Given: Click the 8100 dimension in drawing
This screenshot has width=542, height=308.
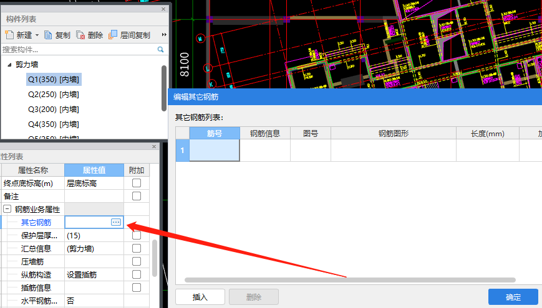Looking at the screenshot, I should tap(184, 65).
